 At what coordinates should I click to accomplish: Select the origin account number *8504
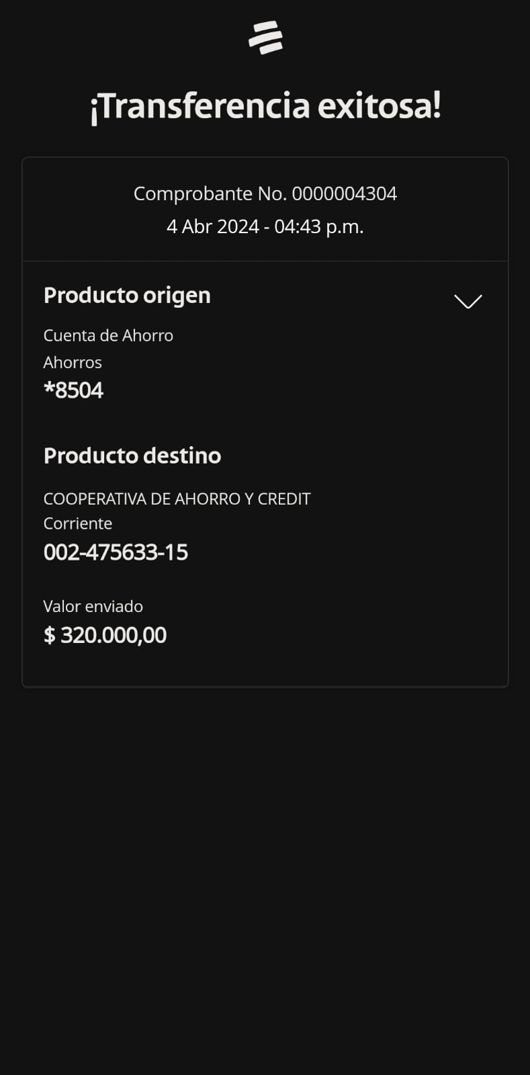point(74,390)
